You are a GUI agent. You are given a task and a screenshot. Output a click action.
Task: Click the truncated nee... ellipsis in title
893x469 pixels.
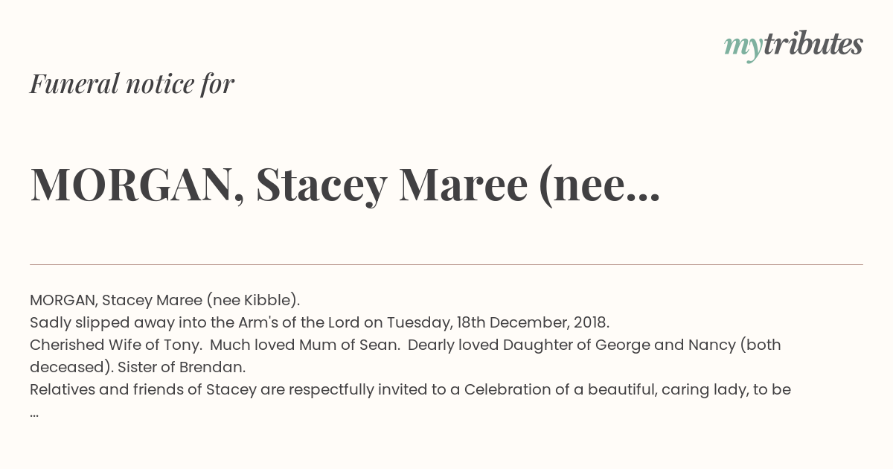[x=599, y=186]
